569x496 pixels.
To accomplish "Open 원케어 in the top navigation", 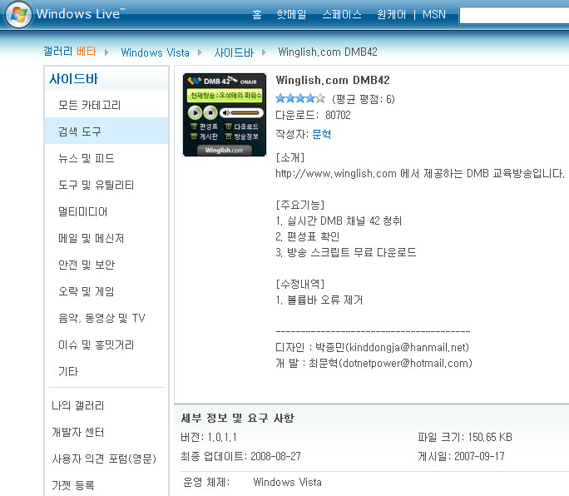I will click(392, 14).
